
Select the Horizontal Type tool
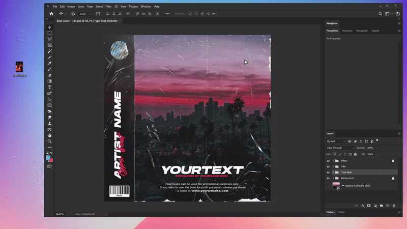pos(49,88)
